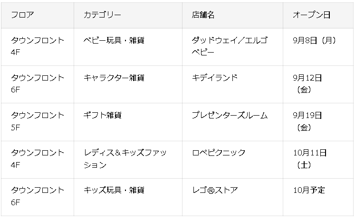
Task: Click the 10月予定 open date cell
Action: click(x=318, y=197)
